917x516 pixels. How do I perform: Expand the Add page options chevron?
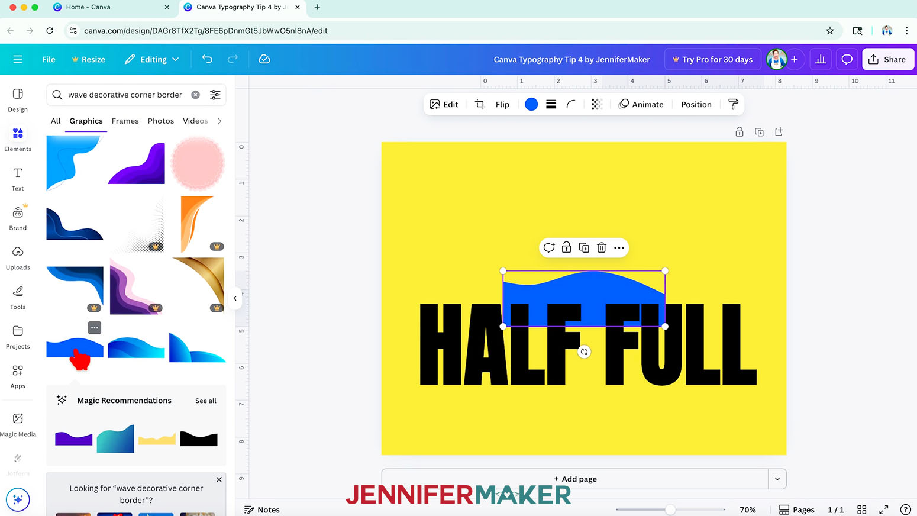click(x=777, y=479)
